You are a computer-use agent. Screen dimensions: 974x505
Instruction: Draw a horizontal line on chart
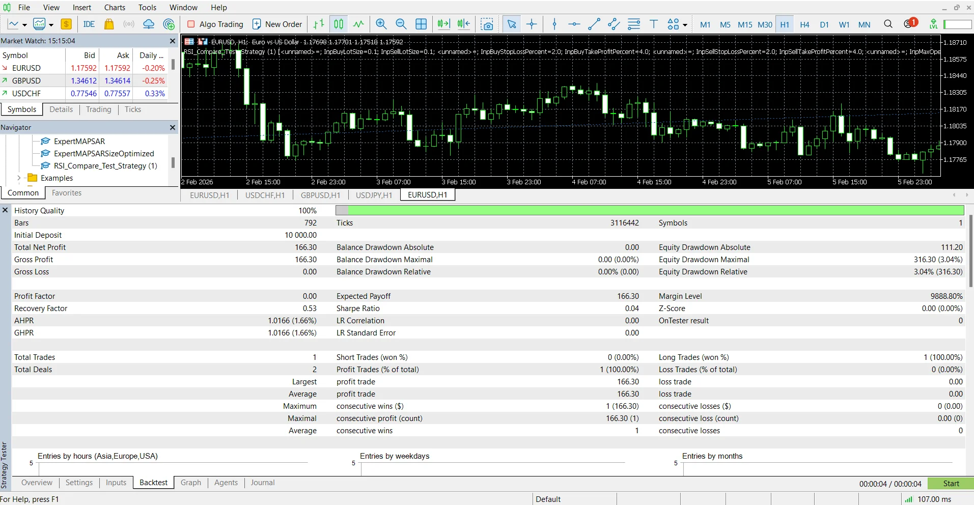[574, 24]
